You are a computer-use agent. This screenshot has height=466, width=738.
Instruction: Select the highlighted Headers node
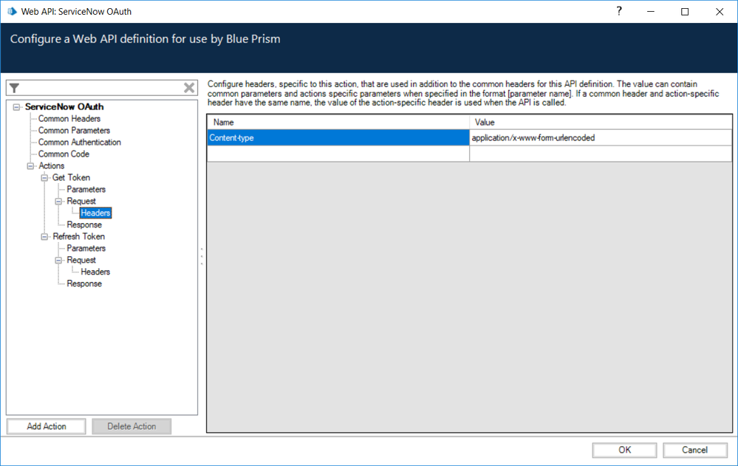[x=95, y=213]
